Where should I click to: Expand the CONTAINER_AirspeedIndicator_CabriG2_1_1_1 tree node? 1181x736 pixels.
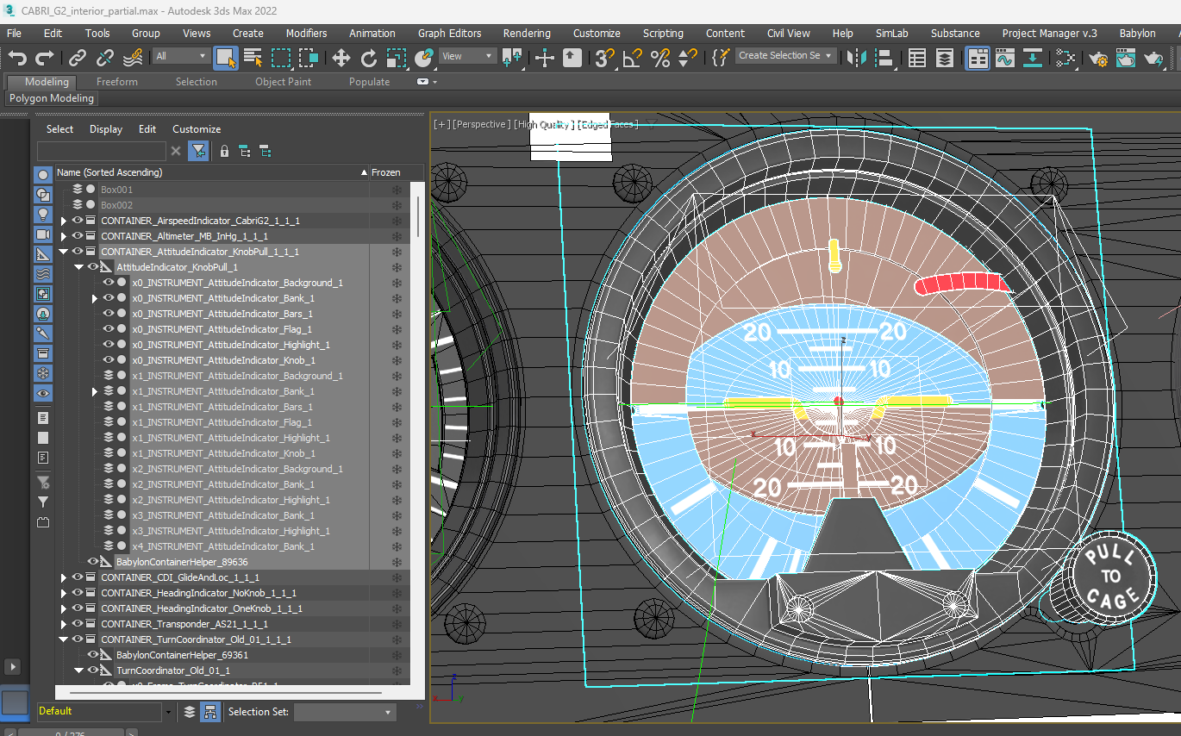(x=64, y=221)
